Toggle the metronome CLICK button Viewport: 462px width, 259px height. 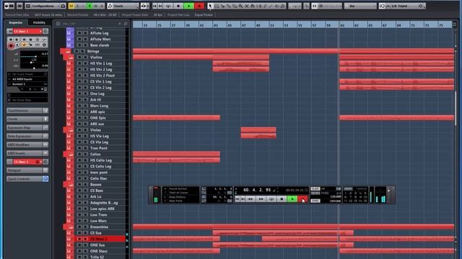click(315, 188)
